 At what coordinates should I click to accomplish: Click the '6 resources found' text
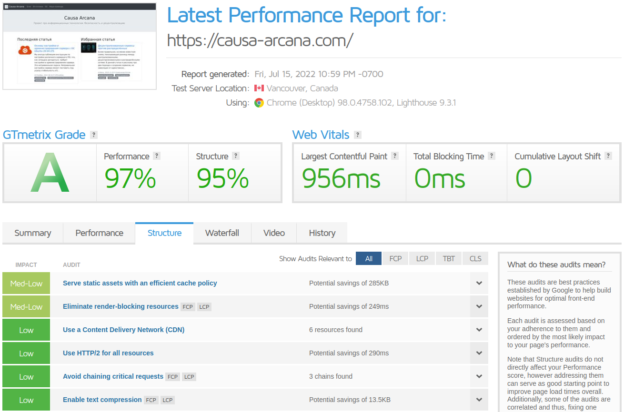click(x=336, y=330)
